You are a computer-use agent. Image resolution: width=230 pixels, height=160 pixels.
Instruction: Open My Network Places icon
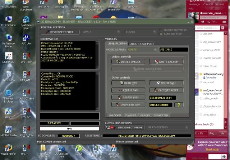[9, 41]
